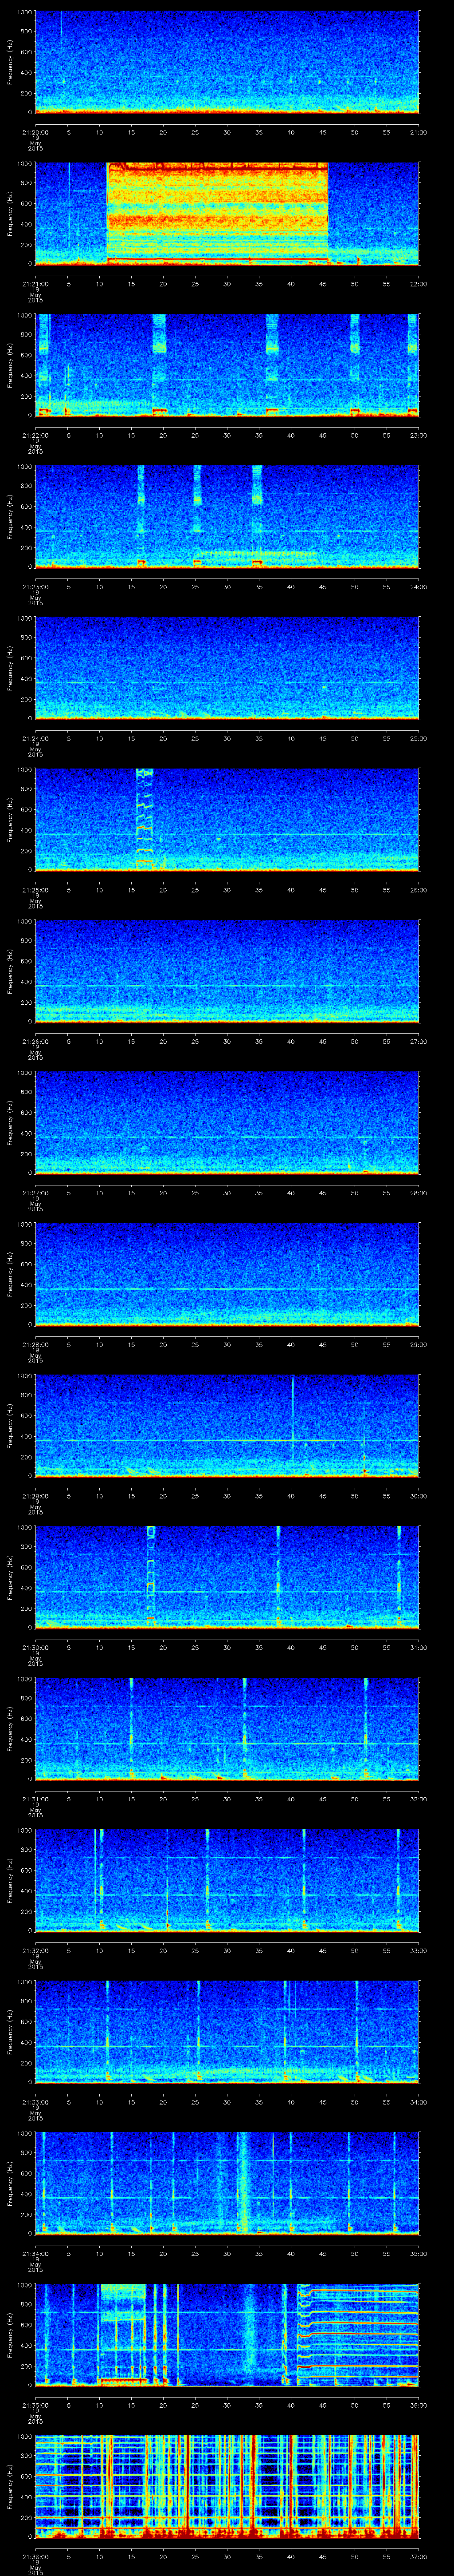Select the spectrogram panel starting at 21:33:00
The width and height of the screenshot is (454, 2576).
click(x=227, y=2033)
